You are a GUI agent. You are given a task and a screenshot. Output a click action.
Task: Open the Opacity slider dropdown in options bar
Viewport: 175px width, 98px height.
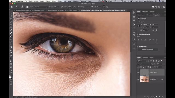click(x=59, y=7)
